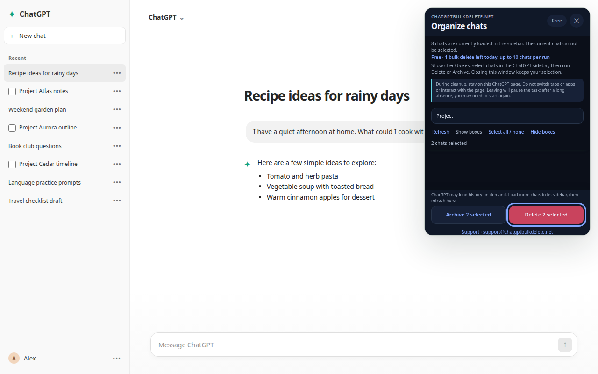This screenshot has height=374, width=598.
Task: Open options for Project Cedar timeline
Action: coord(117,164)
